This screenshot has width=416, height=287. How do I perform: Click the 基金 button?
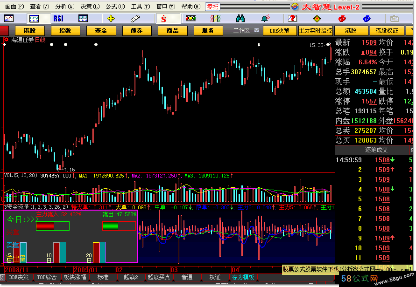pos(101,31)
